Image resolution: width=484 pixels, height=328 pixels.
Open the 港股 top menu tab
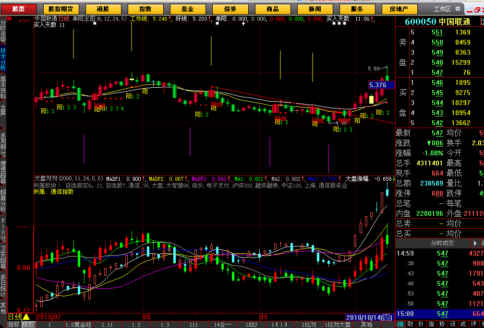pyautogui.click(x=103, y=9)
